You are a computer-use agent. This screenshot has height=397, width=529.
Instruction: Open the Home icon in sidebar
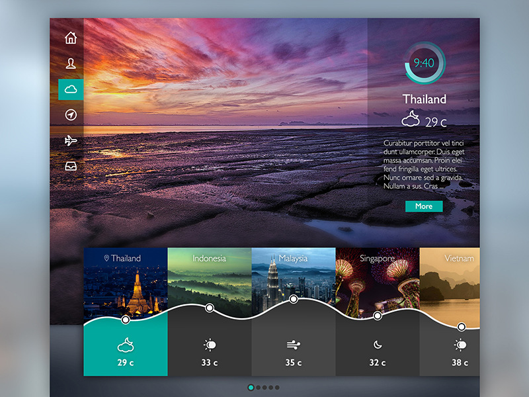71,38
